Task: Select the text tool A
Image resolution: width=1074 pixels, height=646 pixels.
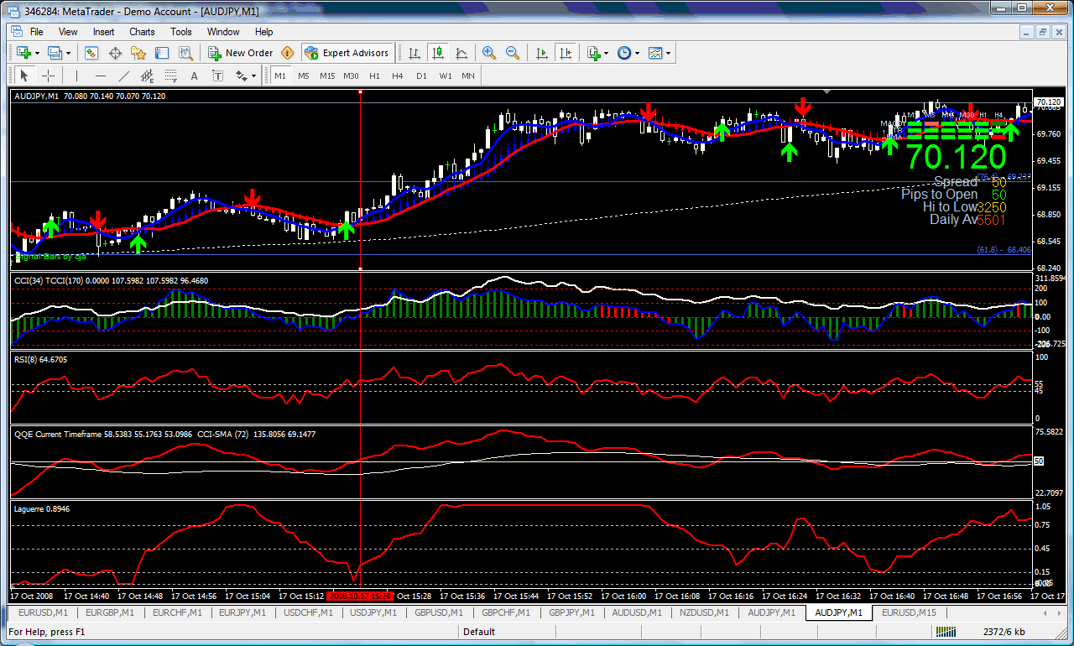Action: tap(195, 76)
